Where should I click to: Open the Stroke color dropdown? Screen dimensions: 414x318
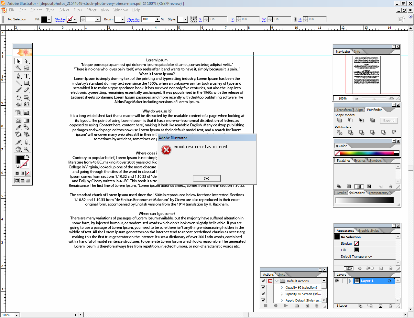[75, 19]
